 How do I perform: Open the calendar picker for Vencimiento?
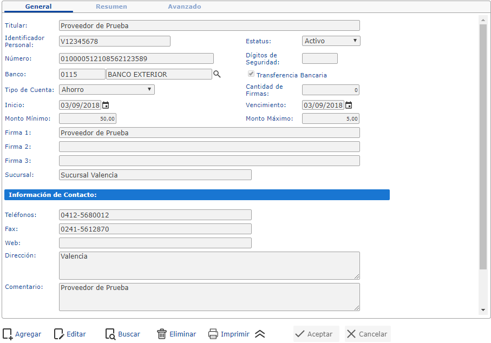point(348,105)
